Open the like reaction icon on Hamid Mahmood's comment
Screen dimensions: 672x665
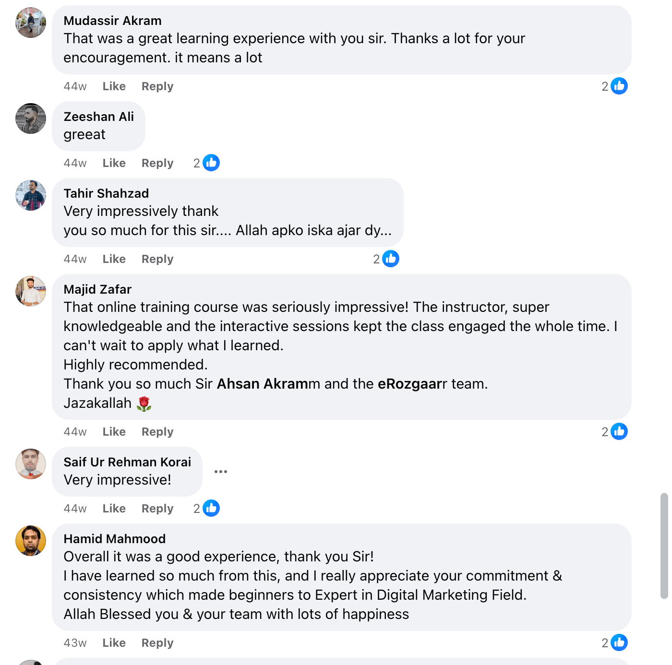click(x=619, y=642)
